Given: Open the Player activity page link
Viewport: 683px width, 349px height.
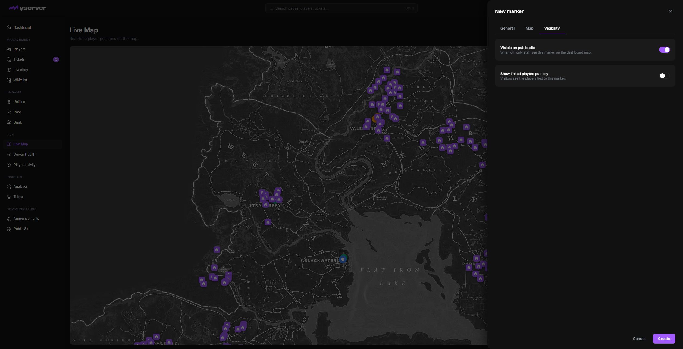Looking at the screenshot, I should coord(24,165).
